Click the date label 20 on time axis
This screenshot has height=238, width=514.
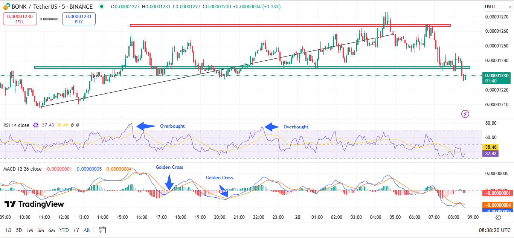click(x=298, y=217)
